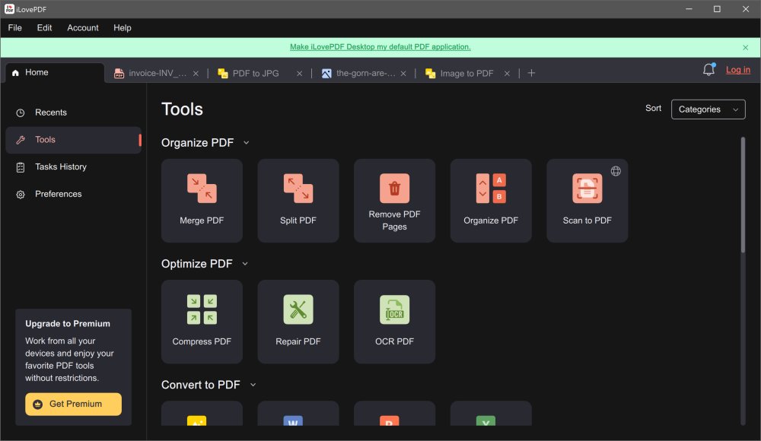Image resolution: width=761 pixels, height=441 pixels.
Task: Open the Split PDF tool
Action: pyautogui.click(x=298, y=201)
